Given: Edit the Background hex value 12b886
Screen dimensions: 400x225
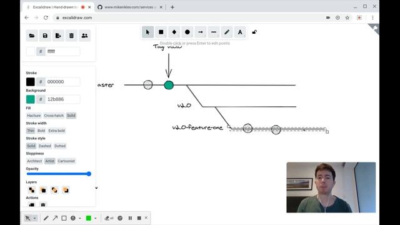Looking at the screenshot, I should pos(62,99).
